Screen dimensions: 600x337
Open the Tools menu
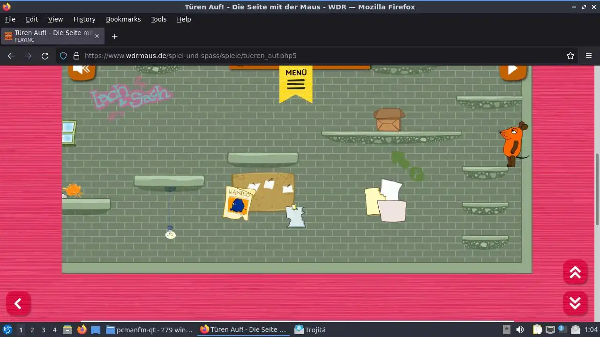point(158,19)
